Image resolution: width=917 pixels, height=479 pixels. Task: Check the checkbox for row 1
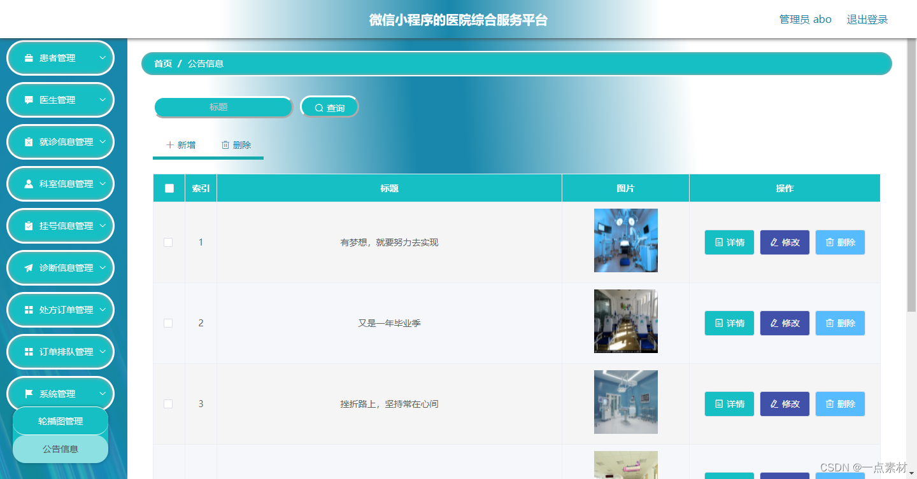point(168,242)
